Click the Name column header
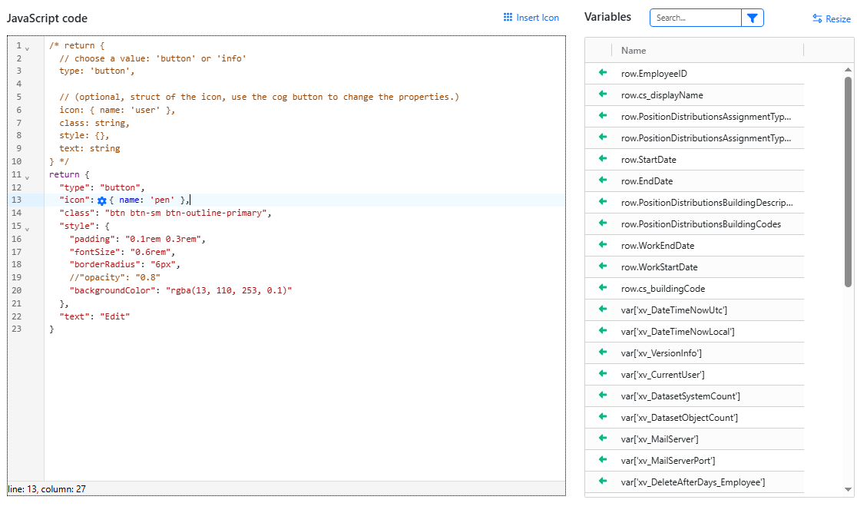 tap(634, 50)
